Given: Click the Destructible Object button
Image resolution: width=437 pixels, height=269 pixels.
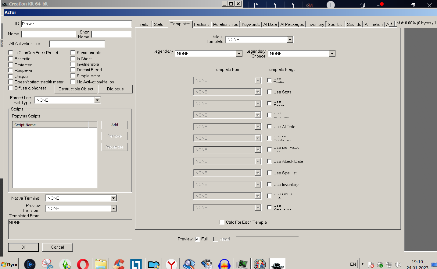Looking at the screenshot, I should click(76, 89).
